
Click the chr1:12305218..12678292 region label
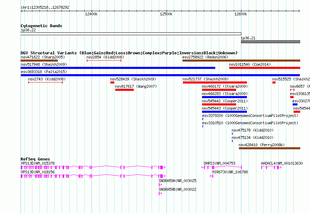pyautogui.click(x=45, y=7)
